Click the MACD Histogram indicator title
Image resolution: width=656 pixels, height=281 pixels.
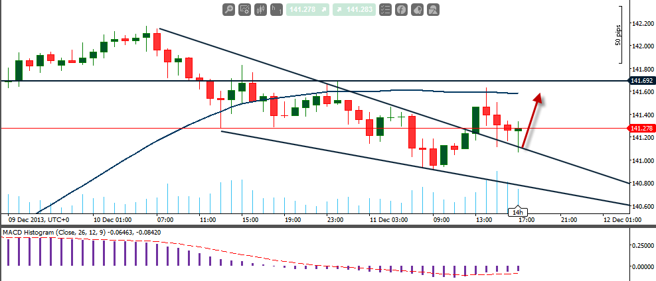coord(81,231)
